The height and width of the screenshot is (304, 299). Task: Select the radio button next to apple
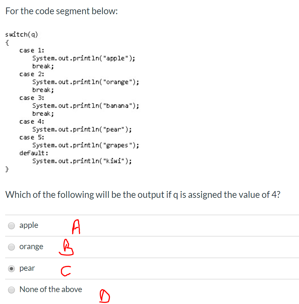click(x=11, y=226)
